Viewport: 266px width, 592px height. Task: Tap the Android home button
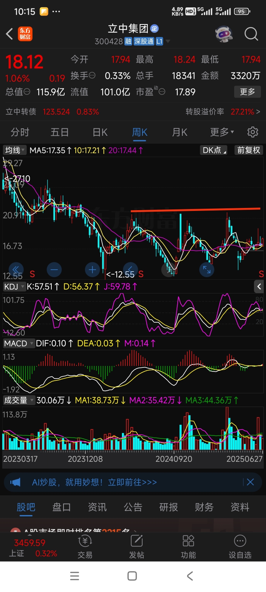point(132,576)
